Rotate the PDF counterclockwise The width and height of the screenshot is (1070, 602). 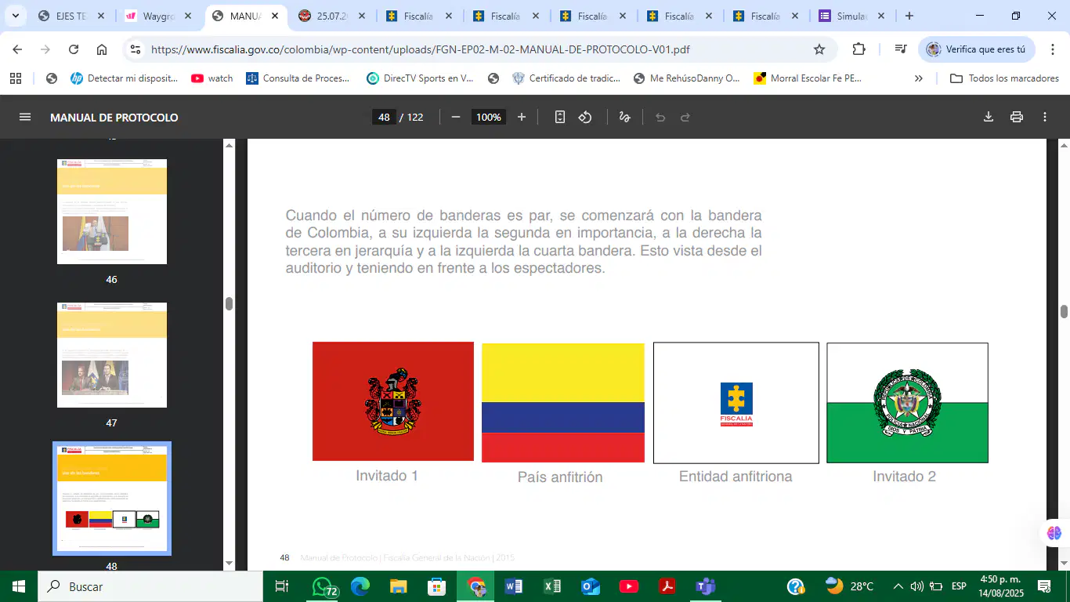585,118
